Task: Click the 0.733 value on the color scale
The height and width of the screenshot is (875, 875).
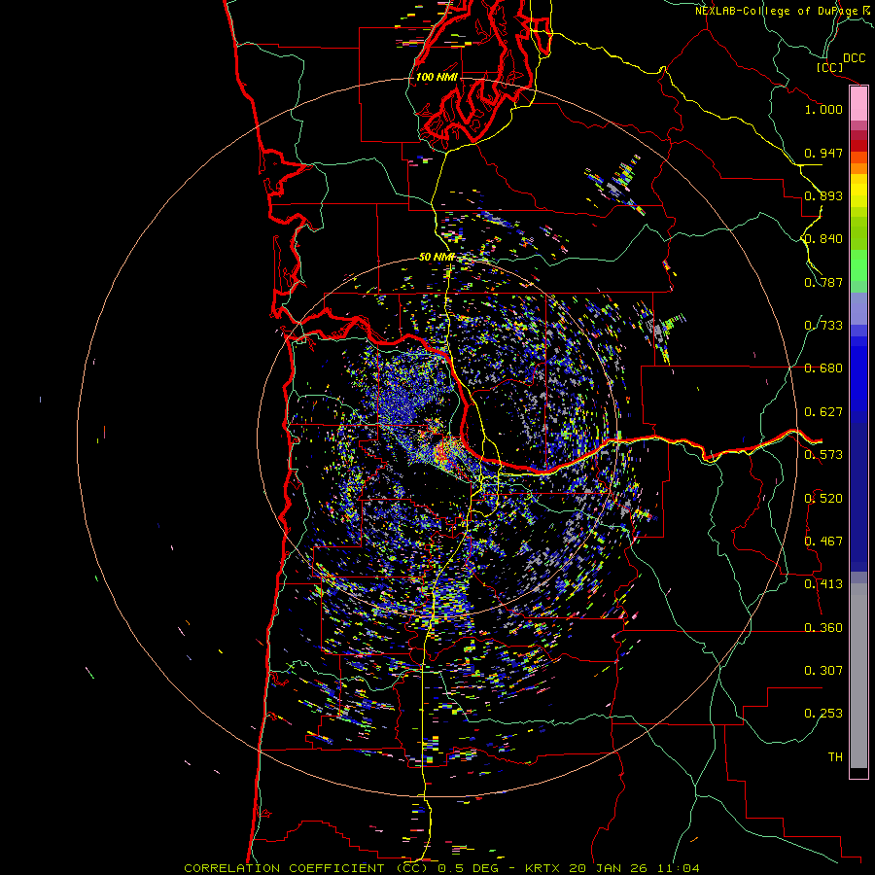Action: tap(823, 326)
